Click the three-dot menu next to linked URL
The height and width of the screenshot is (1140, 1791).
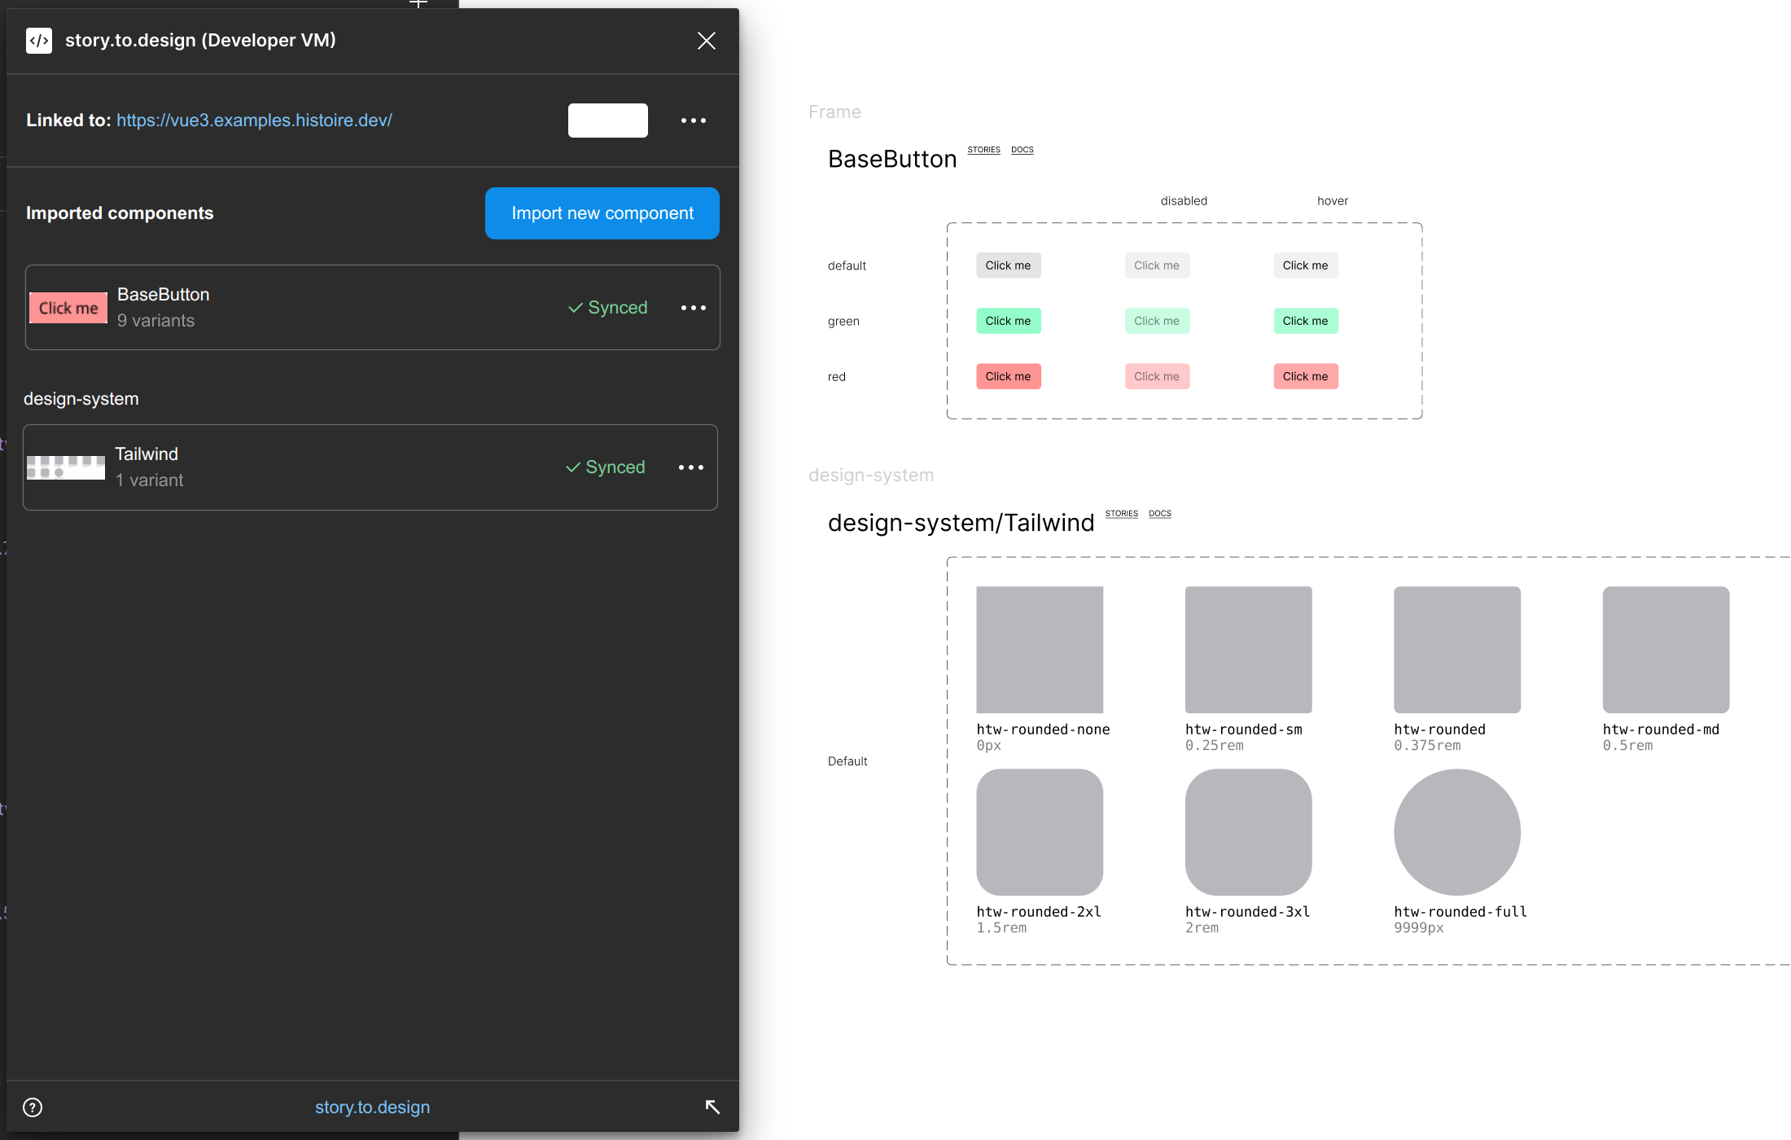[x=692, y=121]
